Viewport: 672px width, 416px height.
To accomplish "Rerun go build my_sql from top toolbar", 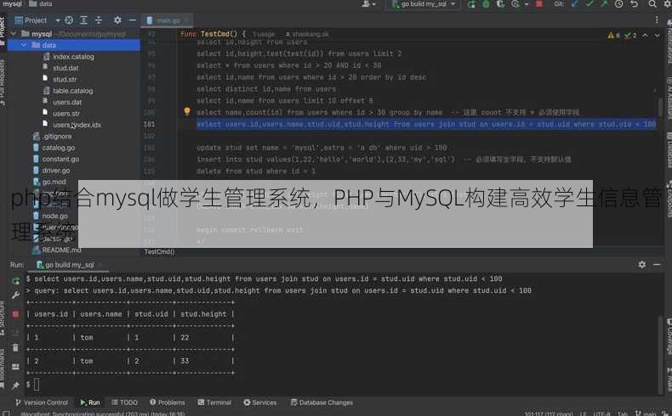I will point(472,4).
